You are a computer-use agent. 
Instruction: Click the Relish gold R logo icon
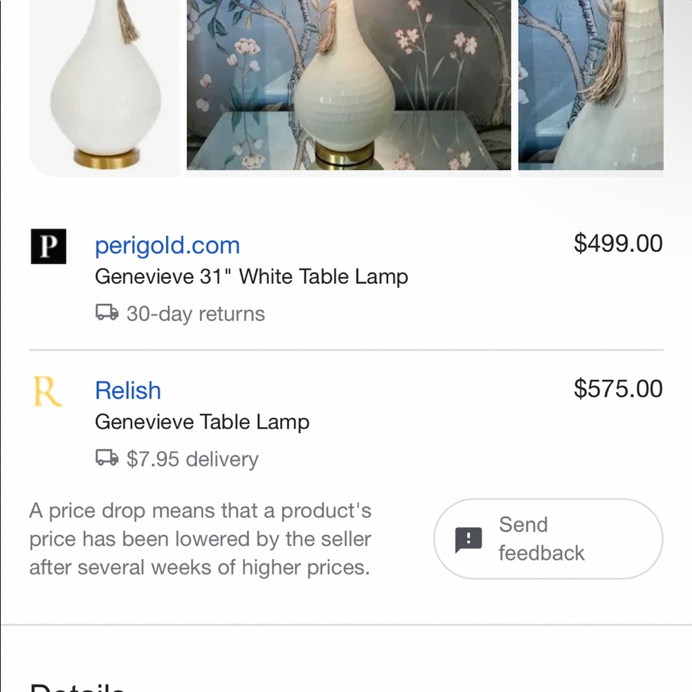tap(48, 391)
